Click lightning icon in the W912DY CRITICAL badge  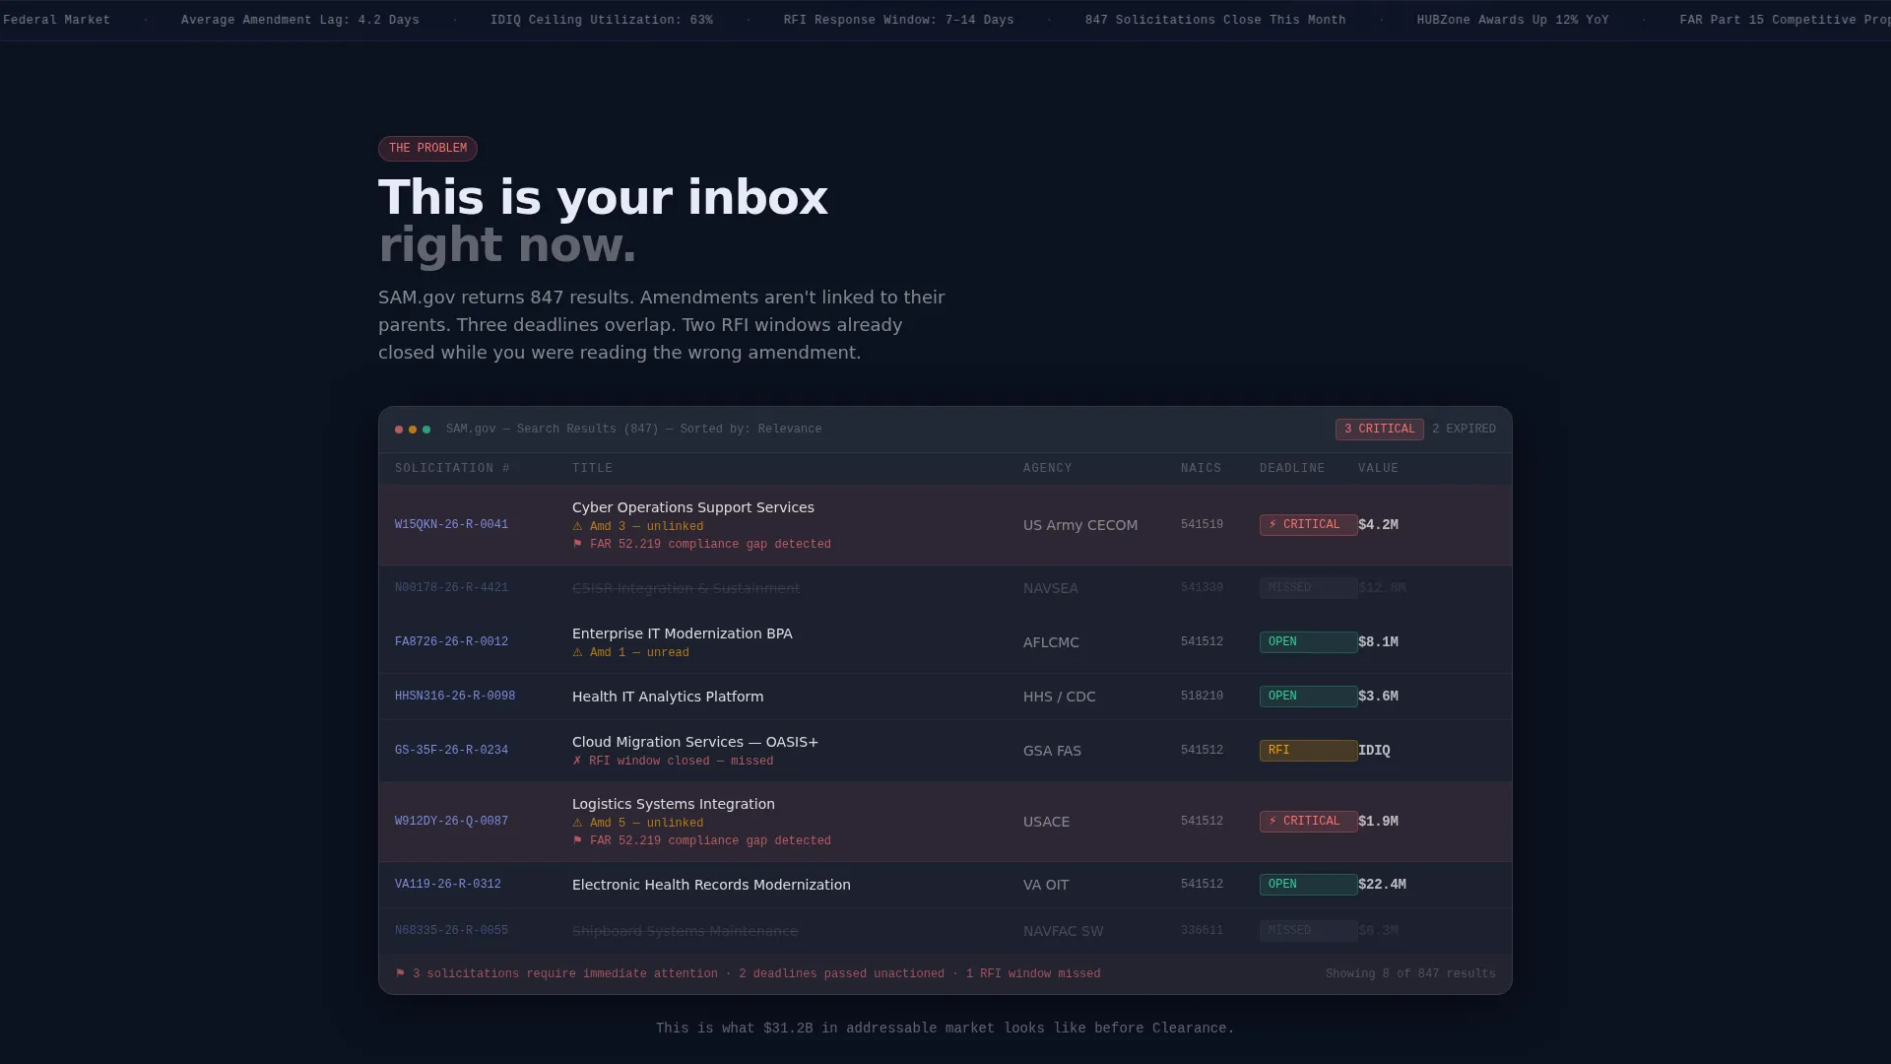pyautogui.click(x=1272, y=822)
